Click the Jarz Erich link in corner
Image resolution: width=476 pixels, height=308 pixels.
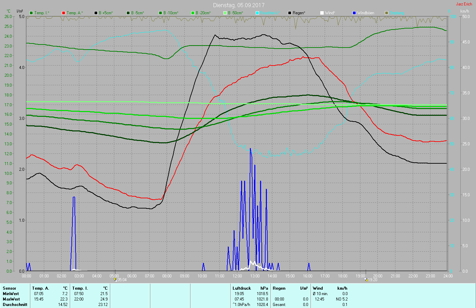pos(464,4)
